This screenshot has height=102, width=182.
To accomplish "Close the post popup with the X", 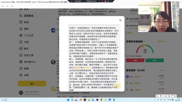I will tap(120, 20).
